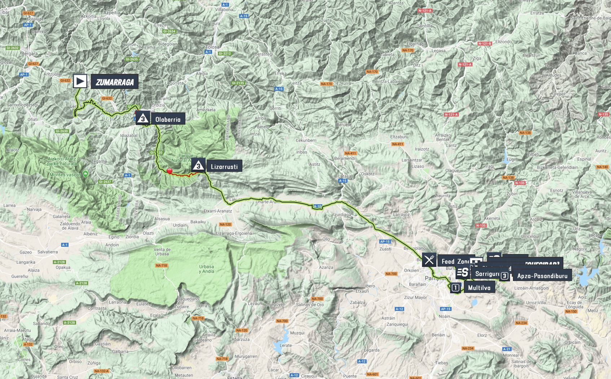
Task: Click the Apza-Pasandiburu label
Action: coord(542,276)
